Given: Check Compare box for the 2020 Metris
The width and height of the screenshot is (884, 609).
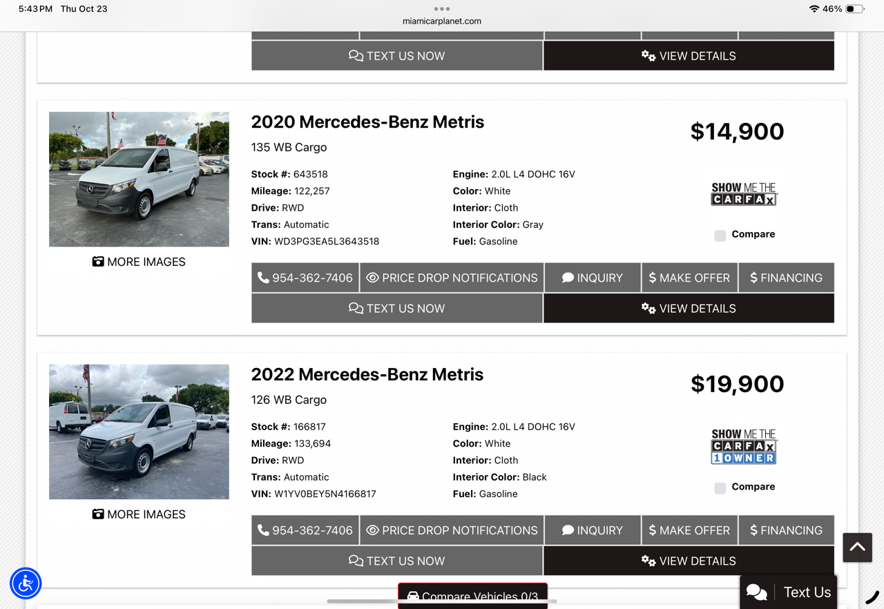Looking at the screenshot, I should (x=720, y=235).
